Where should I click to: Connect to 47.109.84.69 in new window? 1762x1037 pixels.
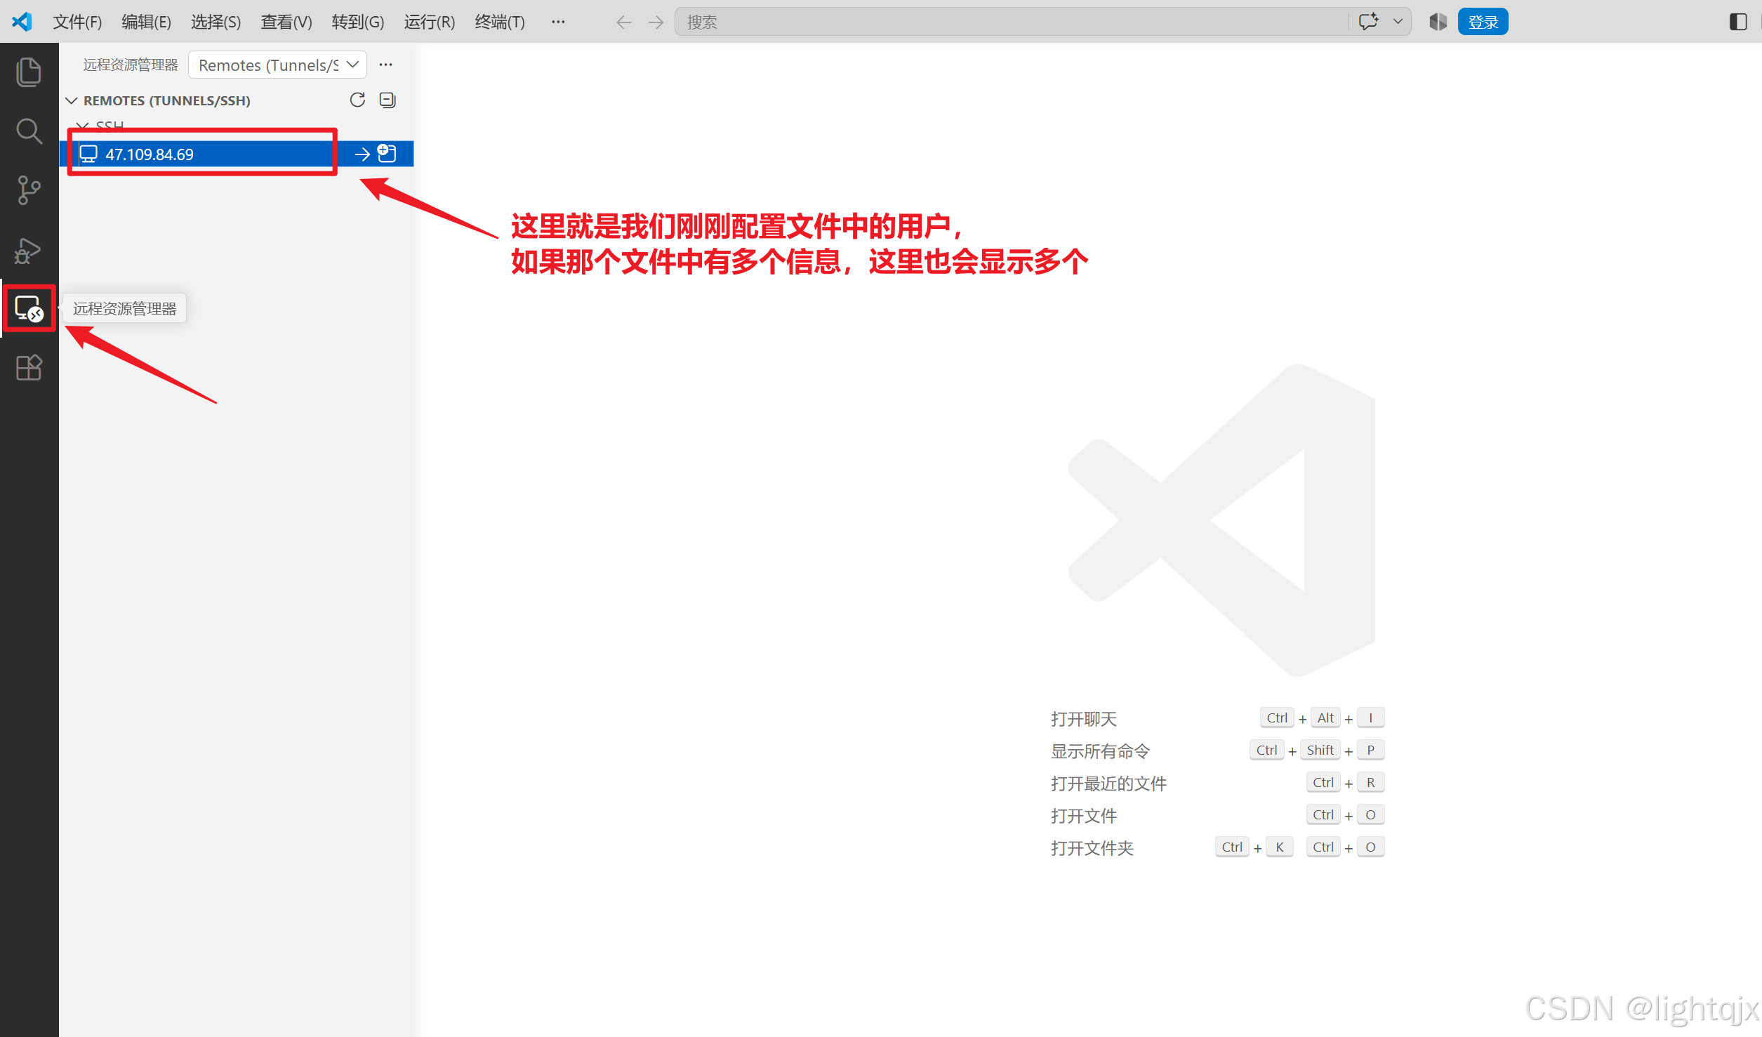pos(387,154)
